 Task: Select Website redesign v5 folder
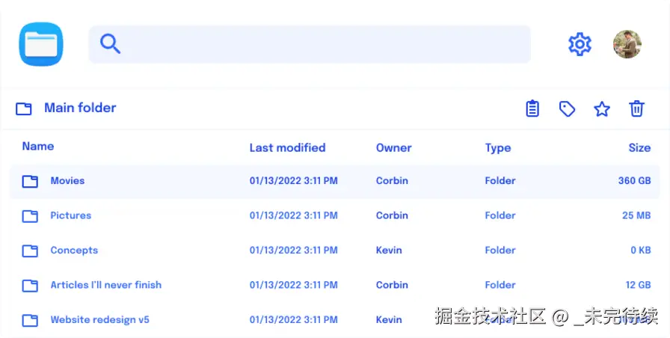click(99, 320)
